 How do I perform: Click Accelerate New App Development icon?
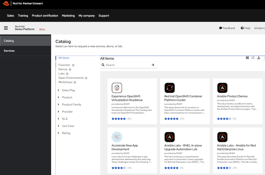pos(117,137)
